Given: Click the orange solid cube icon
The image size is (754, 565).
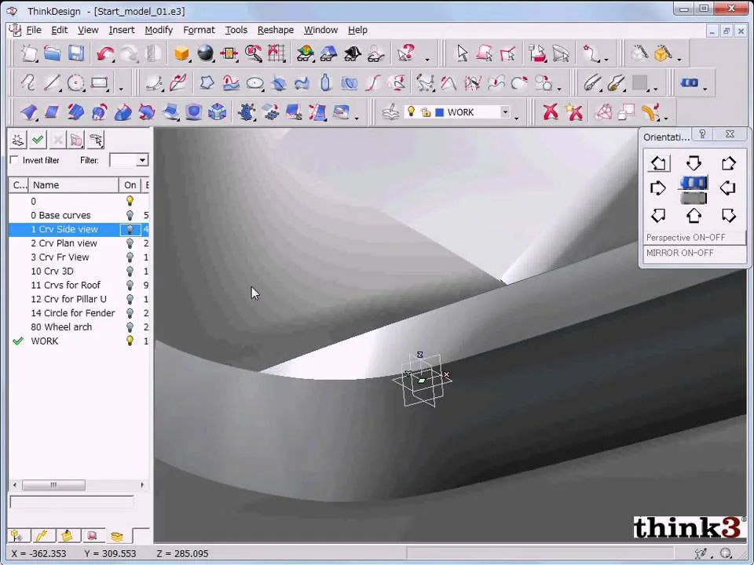Looking at the screenshot, I should pos(181,53).
